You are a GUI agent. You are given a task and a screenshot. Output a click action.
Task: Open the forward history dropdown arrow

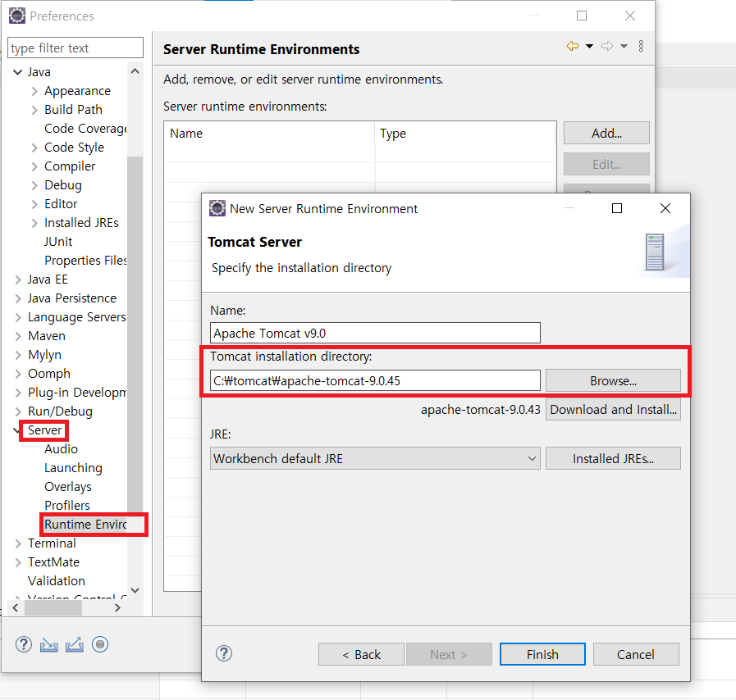pyautogui.click(x=624, y=46)
